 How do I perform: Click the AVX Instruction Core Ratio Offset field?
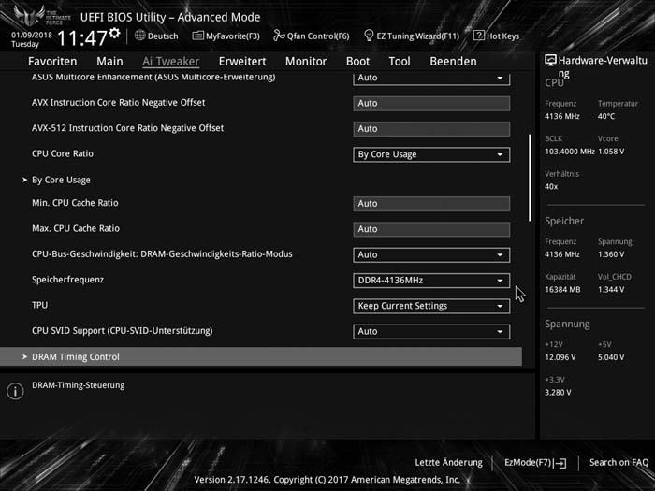pos(431,104)
